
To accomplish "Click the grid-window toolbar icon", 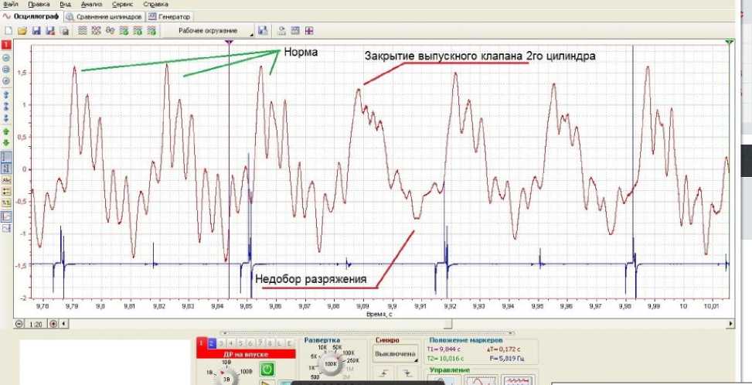I will (295, 31).
